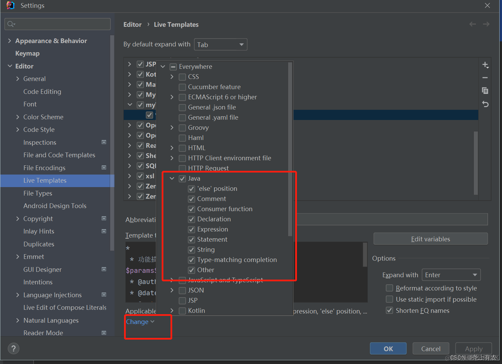The image size is (502, 364).
Task: Collapse the Java context tree node
Action: coord(172,178)
